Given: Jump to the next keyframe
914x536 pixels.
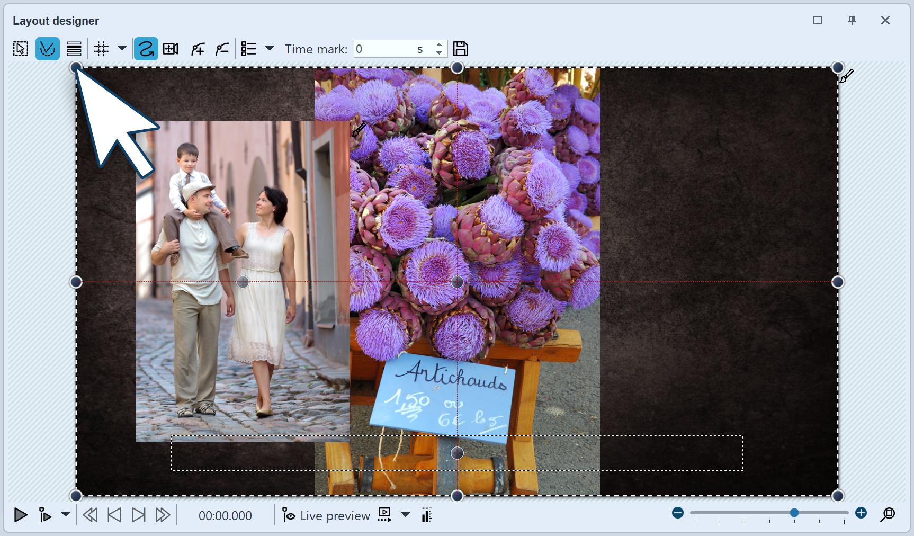Looking at the screenshot, I should [138, 514].
